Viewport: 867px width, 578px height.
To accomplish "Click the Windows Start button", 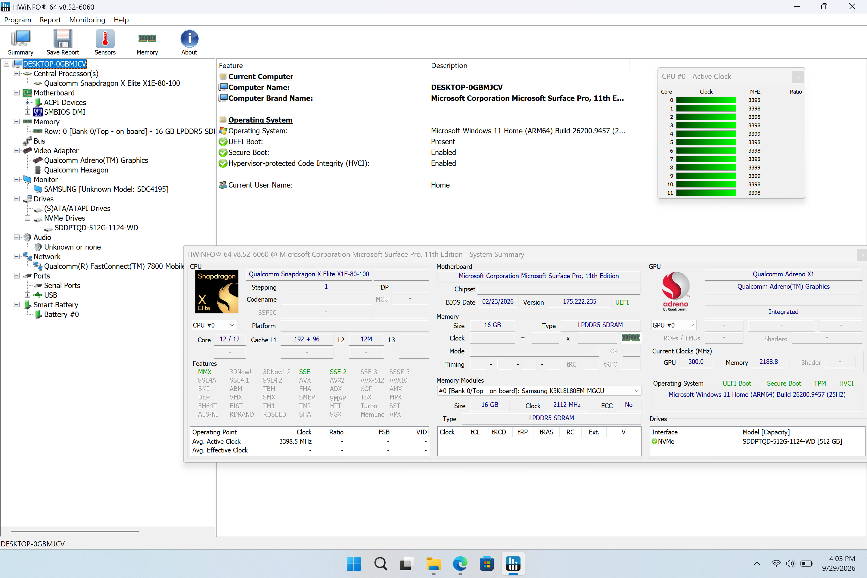I will tap(354, 564).
